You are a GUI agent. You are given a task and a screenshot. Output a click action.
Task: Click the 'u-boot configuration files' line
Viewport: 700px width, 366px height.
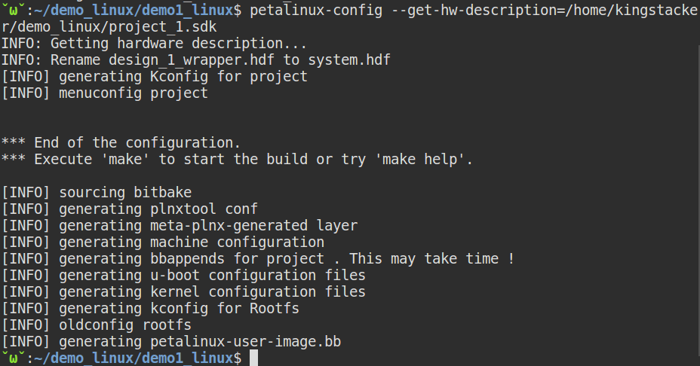click(257, 275)
